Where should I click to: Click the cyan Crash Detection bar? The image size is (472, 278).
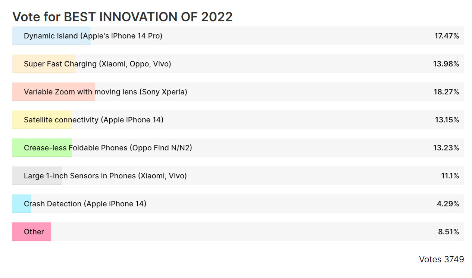coord(22,204)
